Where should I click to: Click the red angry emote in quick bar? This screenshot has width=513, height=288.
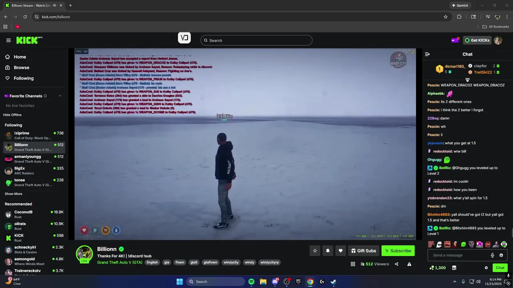point(488,244)
